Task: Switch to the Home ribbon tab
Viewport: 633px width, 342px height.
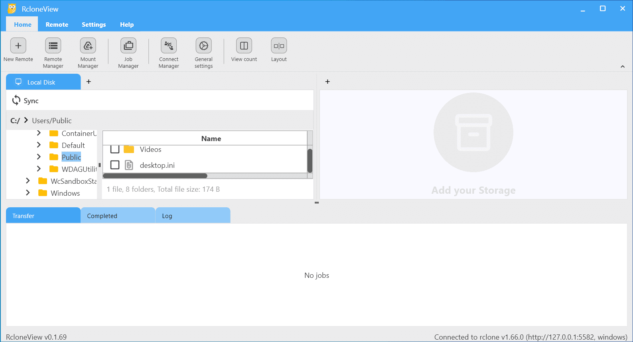Action: 22,24
